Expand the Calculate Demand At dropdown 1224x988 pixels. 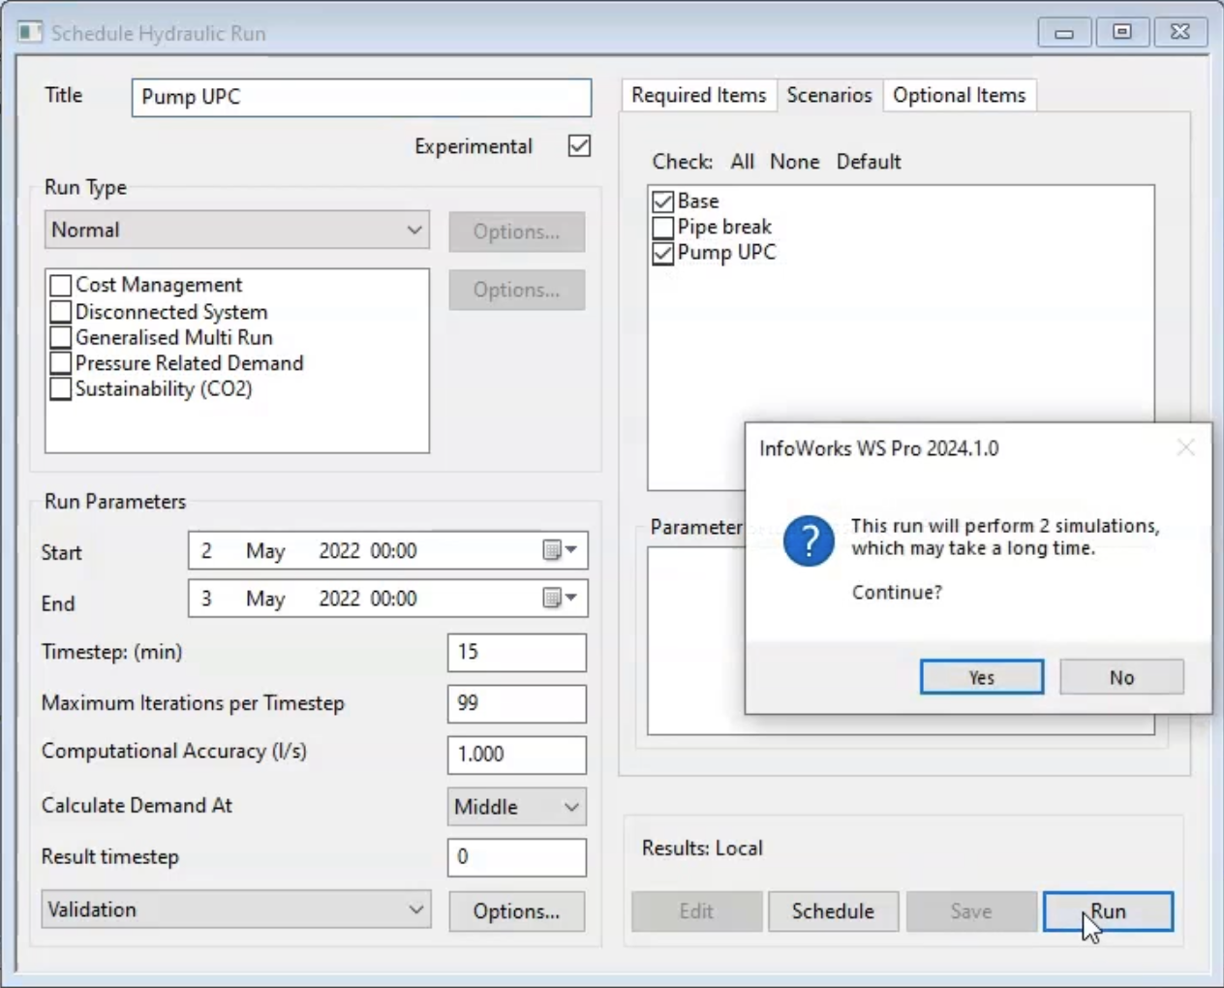click(x=517, y=806)
